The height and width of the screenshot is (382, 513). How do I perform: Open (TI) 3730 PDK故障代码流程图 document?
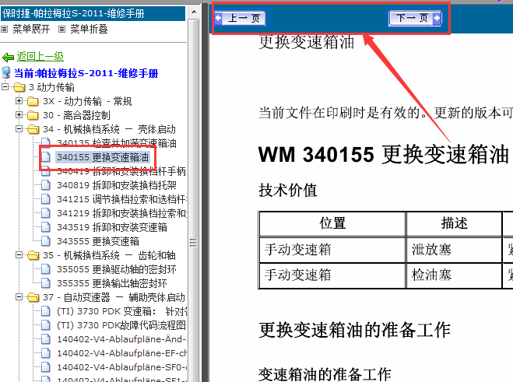coord(121,325)
